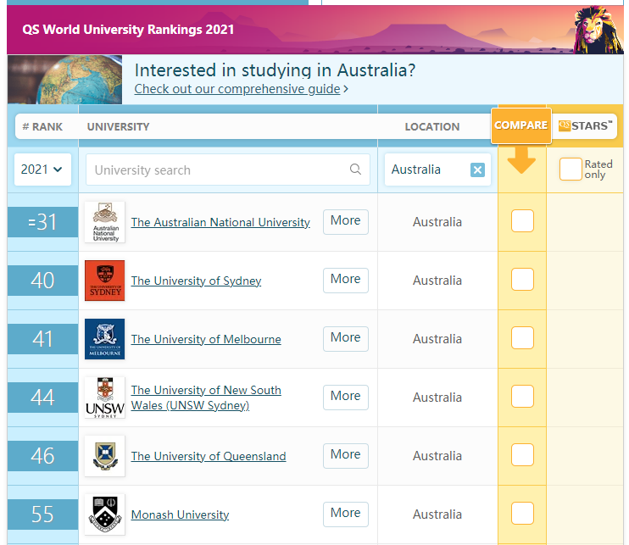The height and width of the screenshot is (545, 629).
Task: Open The University of Sydney link
Action: click(x=196, y=281)
